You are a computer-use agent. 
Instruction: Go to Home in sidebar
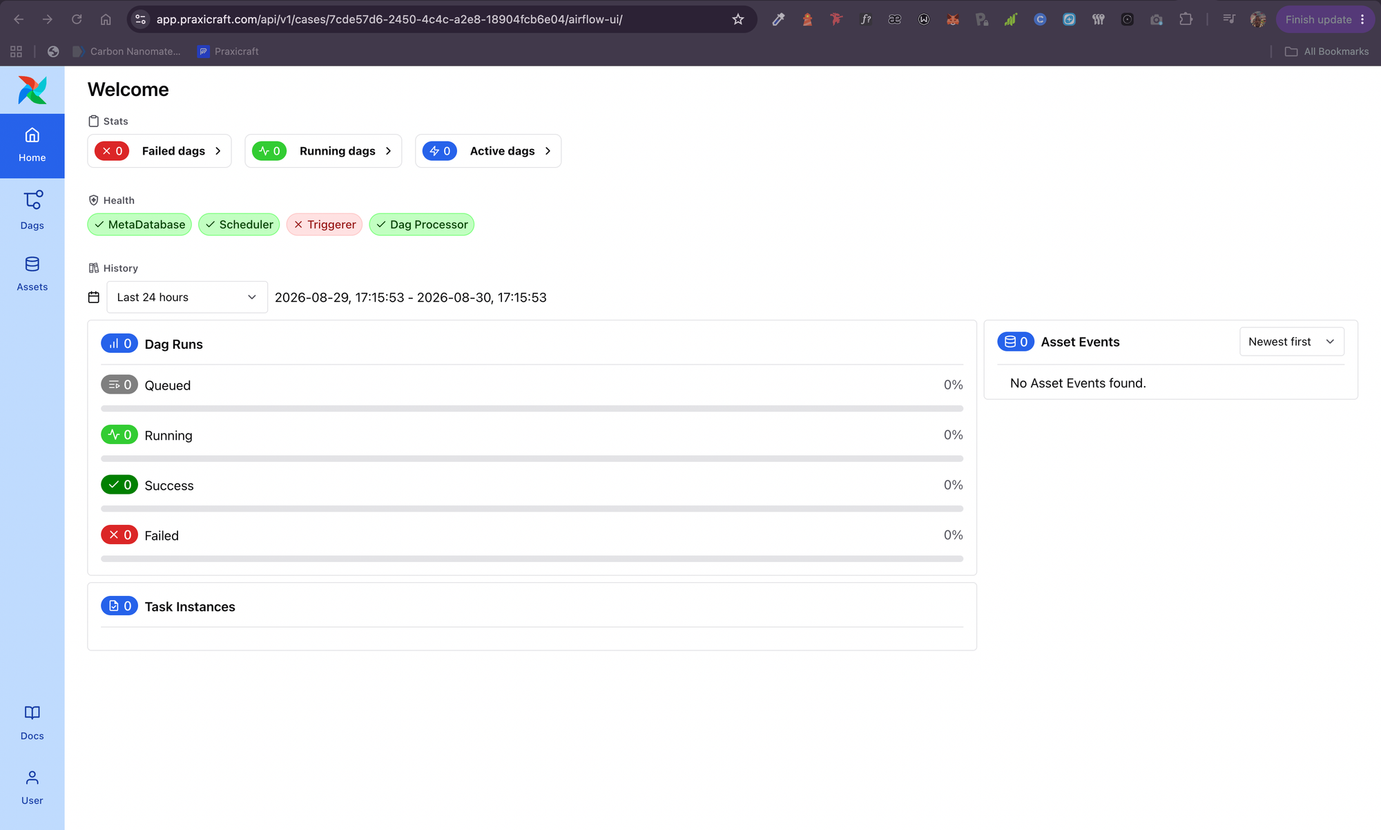click(32, 146)
